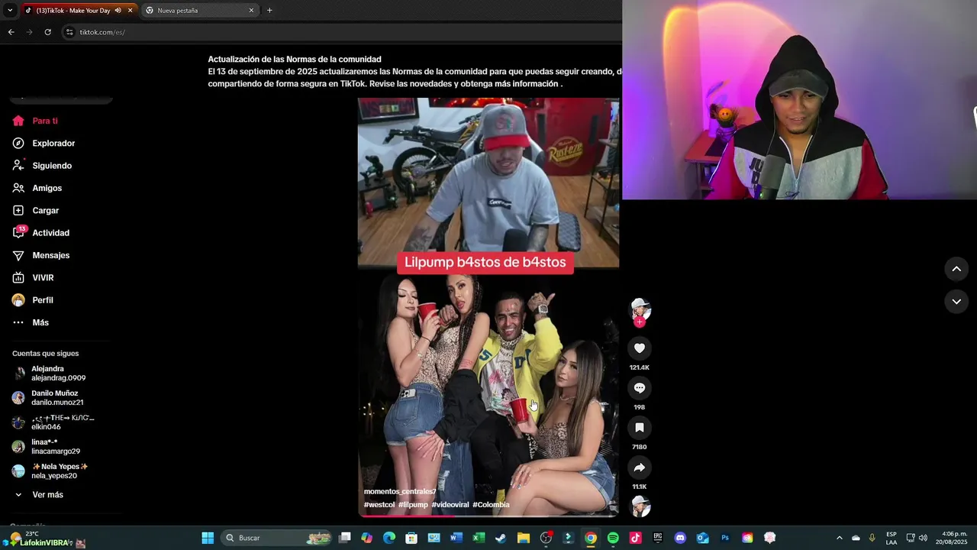Image resolution: width=977 pixels, height=550 pixels.
Task: Open Photoshop from the taskbar
Action: pyautogui.click(x=725, y=538)
